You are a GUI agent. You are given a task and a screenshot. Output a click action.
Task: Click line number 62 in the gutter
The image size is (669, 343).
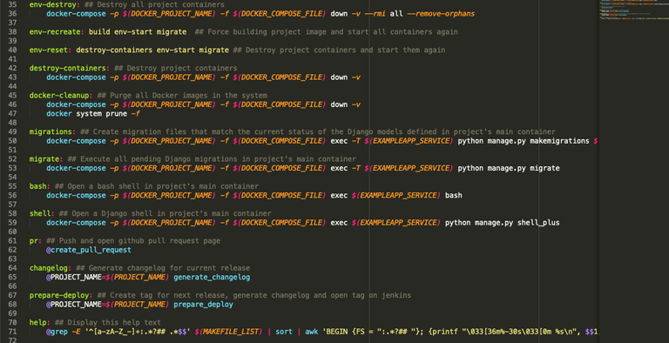12,250
